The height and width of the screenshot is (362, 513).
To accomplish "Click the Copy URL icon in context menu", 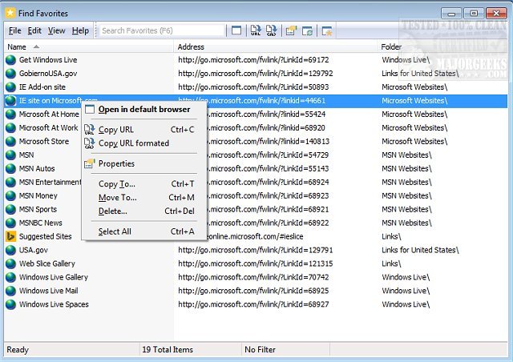I will point(89,130).
